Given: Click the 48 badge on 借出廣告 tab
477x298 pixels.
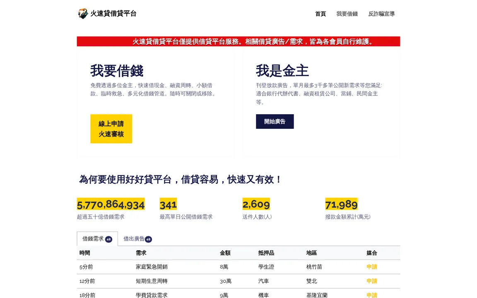Looking at the screenshot, I should (x=148, y=239).
